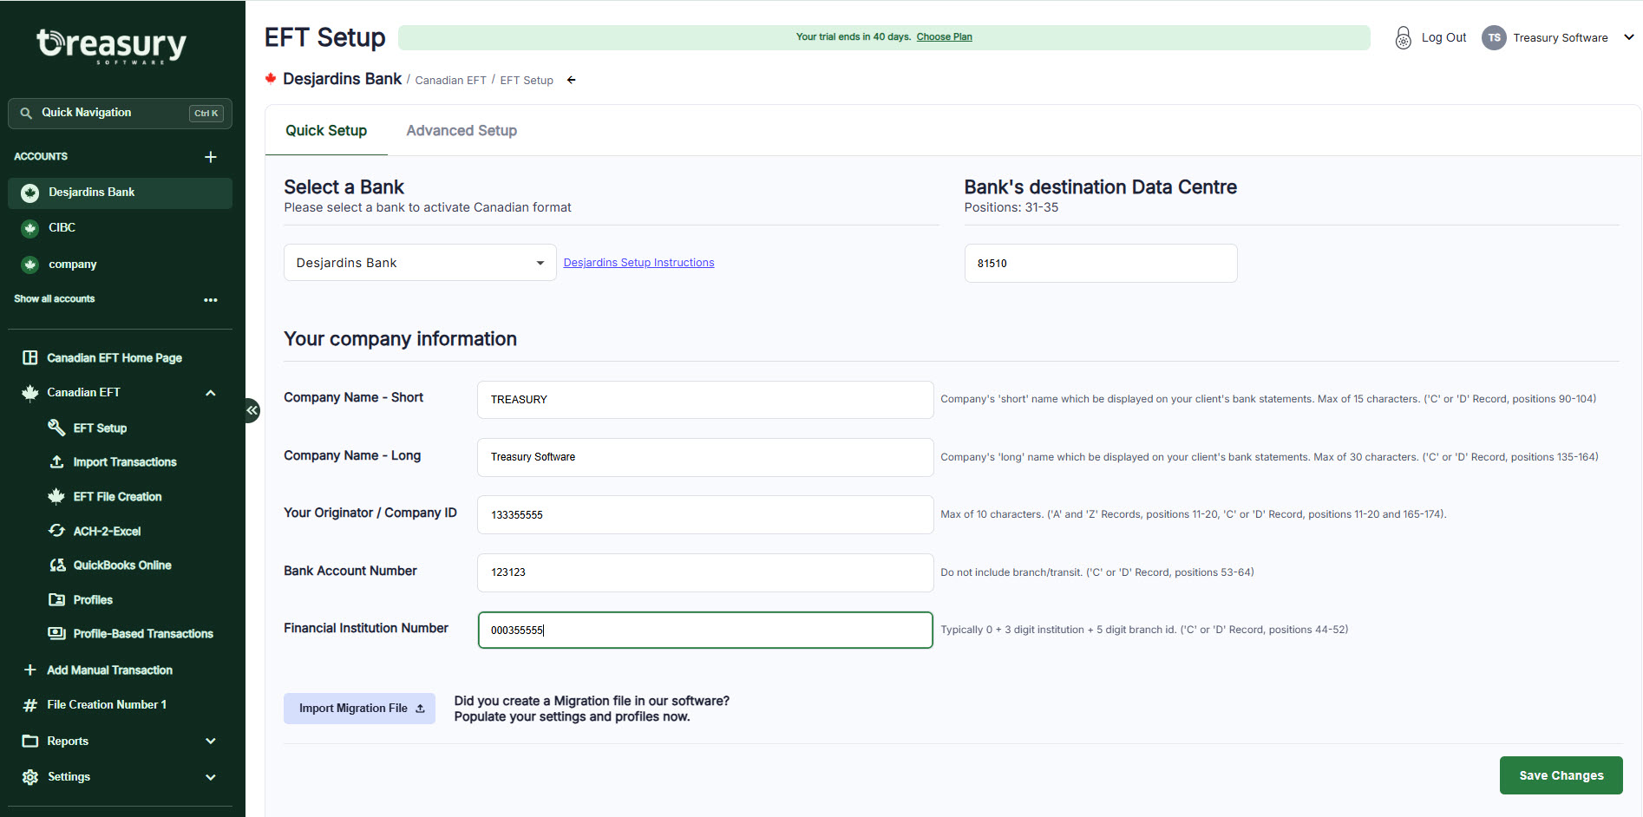The width and height of the screenshot is (1643, 817).
Task: Click the Treasury Software logo
Action: click(112, 46)
